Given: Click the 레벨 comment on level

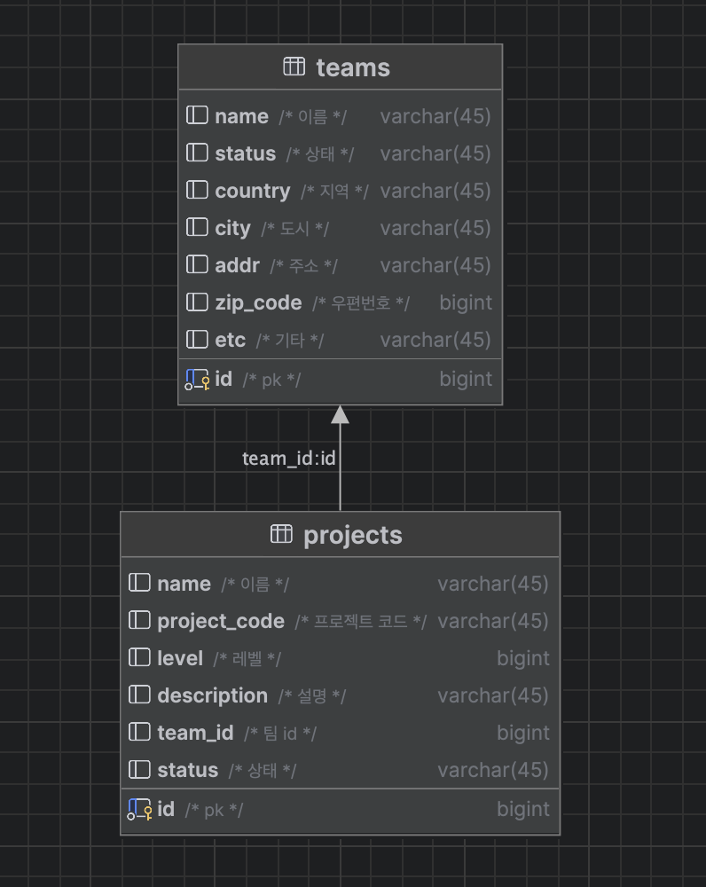Looking at the screenshot, I should tap(247, 658).
